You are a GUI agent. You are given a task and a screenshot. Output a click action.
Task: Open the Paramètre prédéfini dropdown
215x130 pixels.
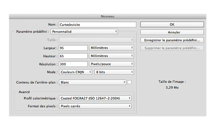coord(84,32)
